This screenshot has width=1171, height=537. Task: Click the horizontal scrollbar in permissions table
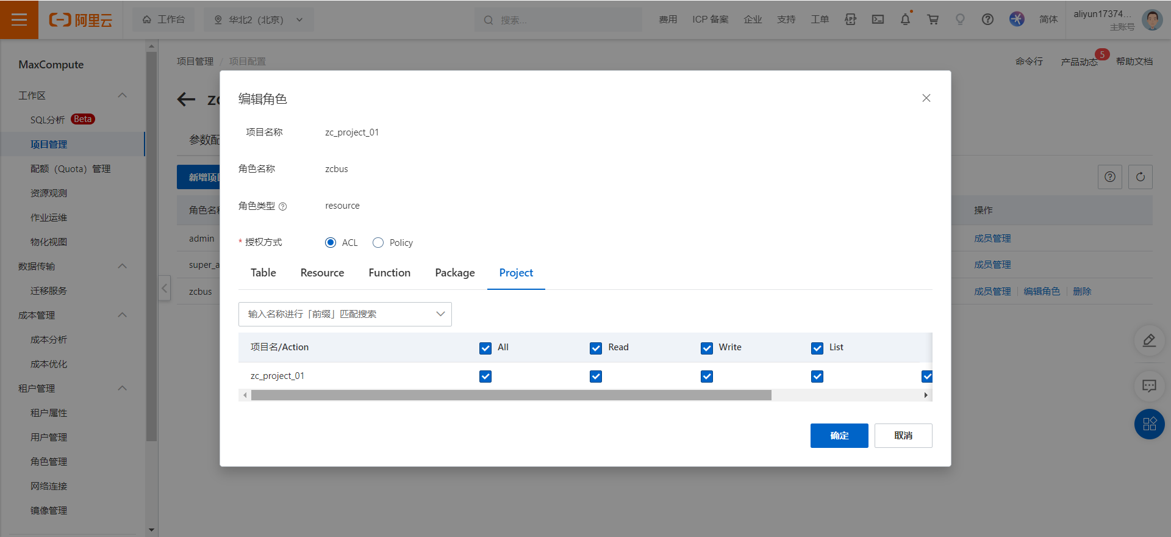[x=511, y=395]
